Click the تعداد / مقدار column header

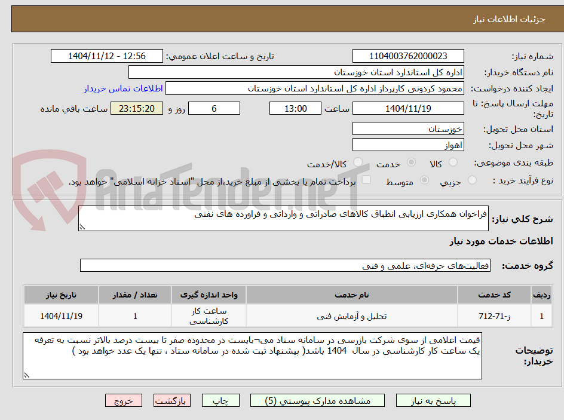[135, 295]
